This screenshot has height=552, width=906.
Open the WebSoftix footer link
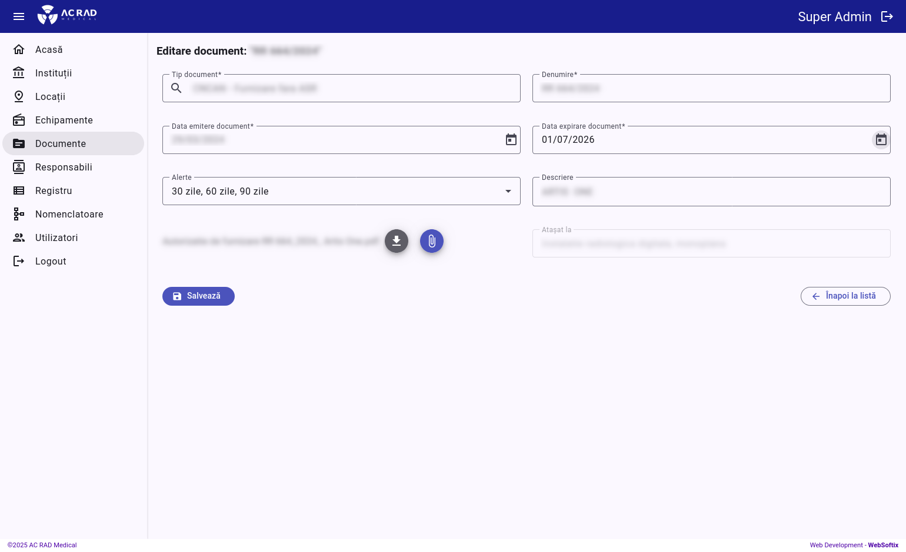(883, 545)
